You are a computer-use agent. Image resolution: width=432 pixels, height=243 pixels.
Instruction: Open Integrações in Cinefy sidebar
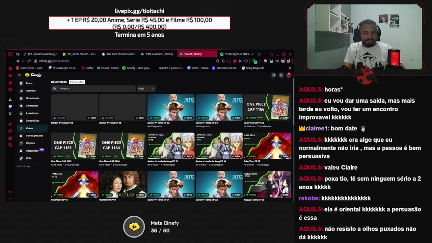32,151
